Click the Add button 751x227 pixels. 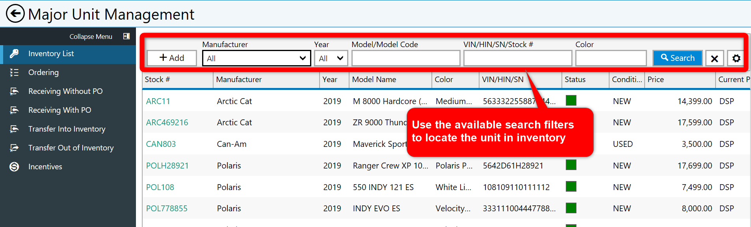pyautogui.click(x=172, y=58)
